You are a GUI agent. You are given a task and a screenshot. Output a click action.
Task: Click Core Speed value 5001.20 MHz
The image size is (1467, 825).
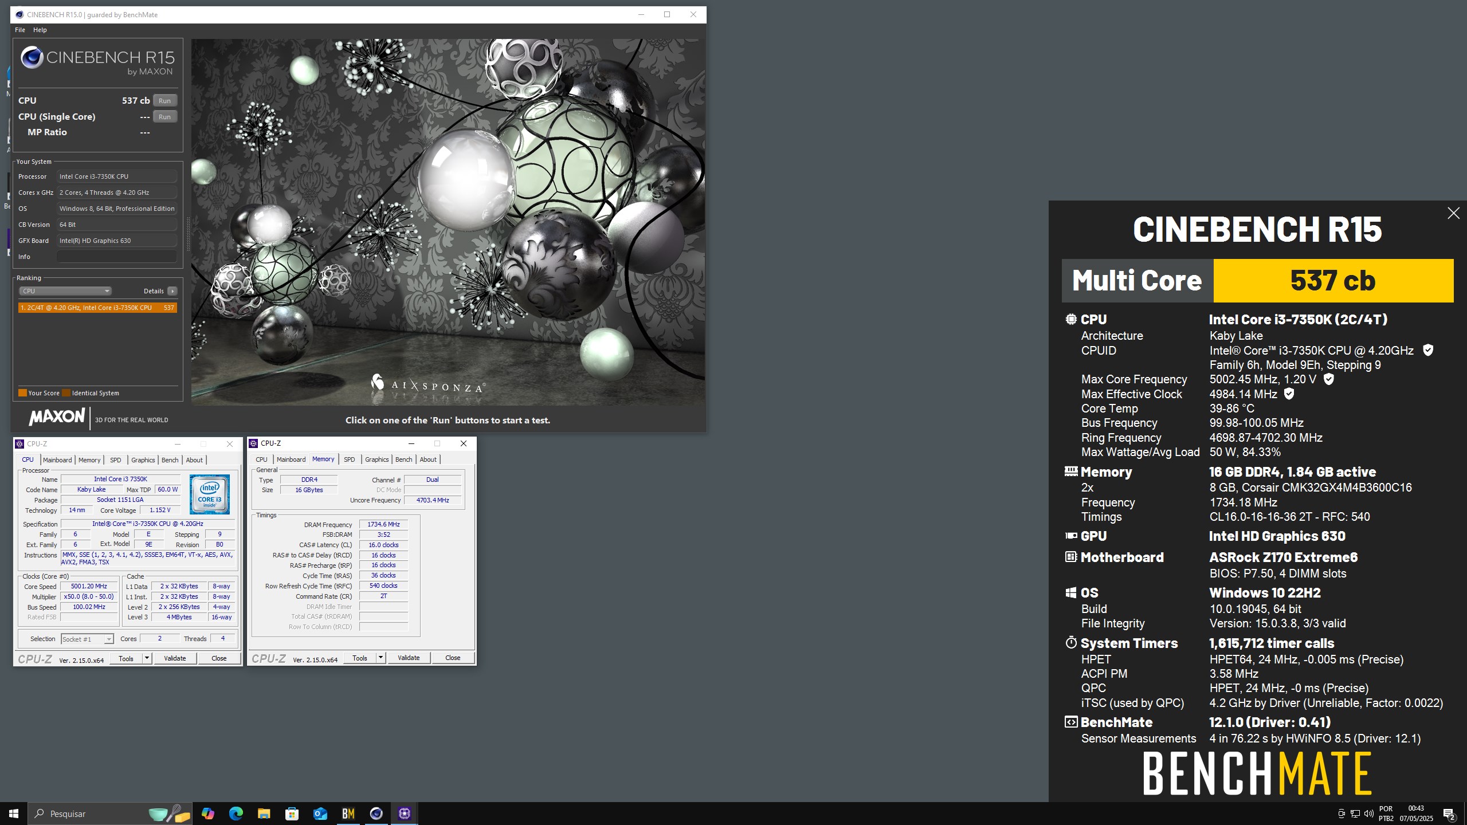coord(89,587)
